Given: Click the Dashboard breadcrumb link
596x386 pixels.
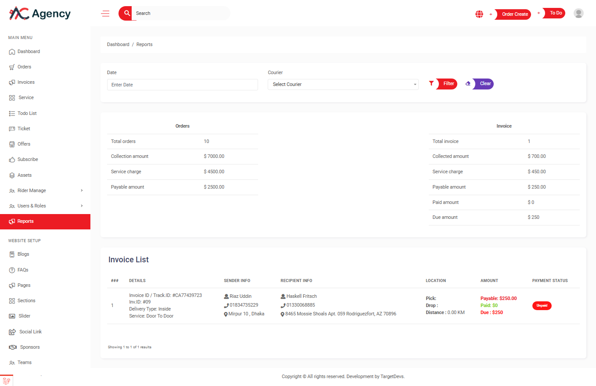Looking at the screenshot, I should (118, 45).
